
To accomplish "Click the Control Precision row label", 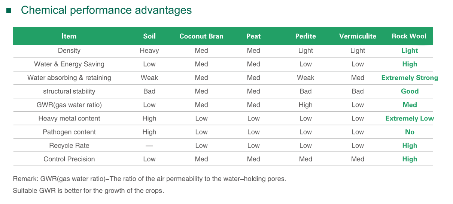I will point(69,159).
